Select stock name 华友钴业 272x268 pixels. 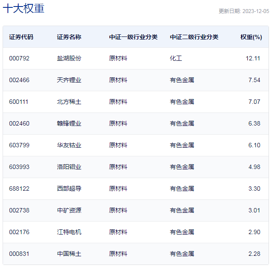(69, 145)
